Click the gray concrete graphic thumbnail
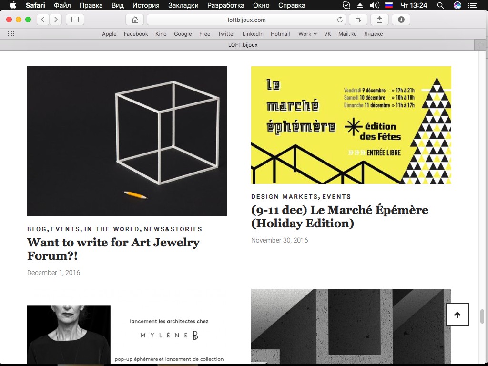488x366 pixels. pos(351,326)
